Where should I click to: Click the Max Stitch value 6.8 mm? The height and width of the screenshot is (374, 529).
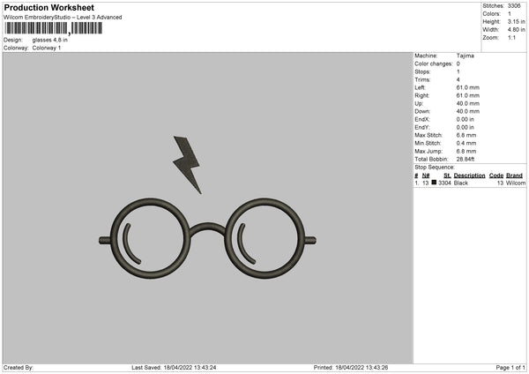click(x=466, y=135)
